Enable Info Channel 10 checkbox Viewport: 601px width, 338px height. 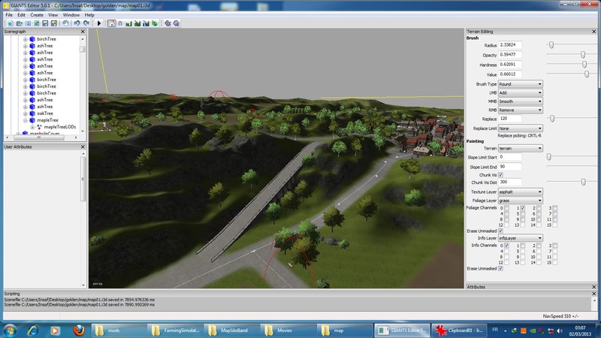tap(539, 257)
